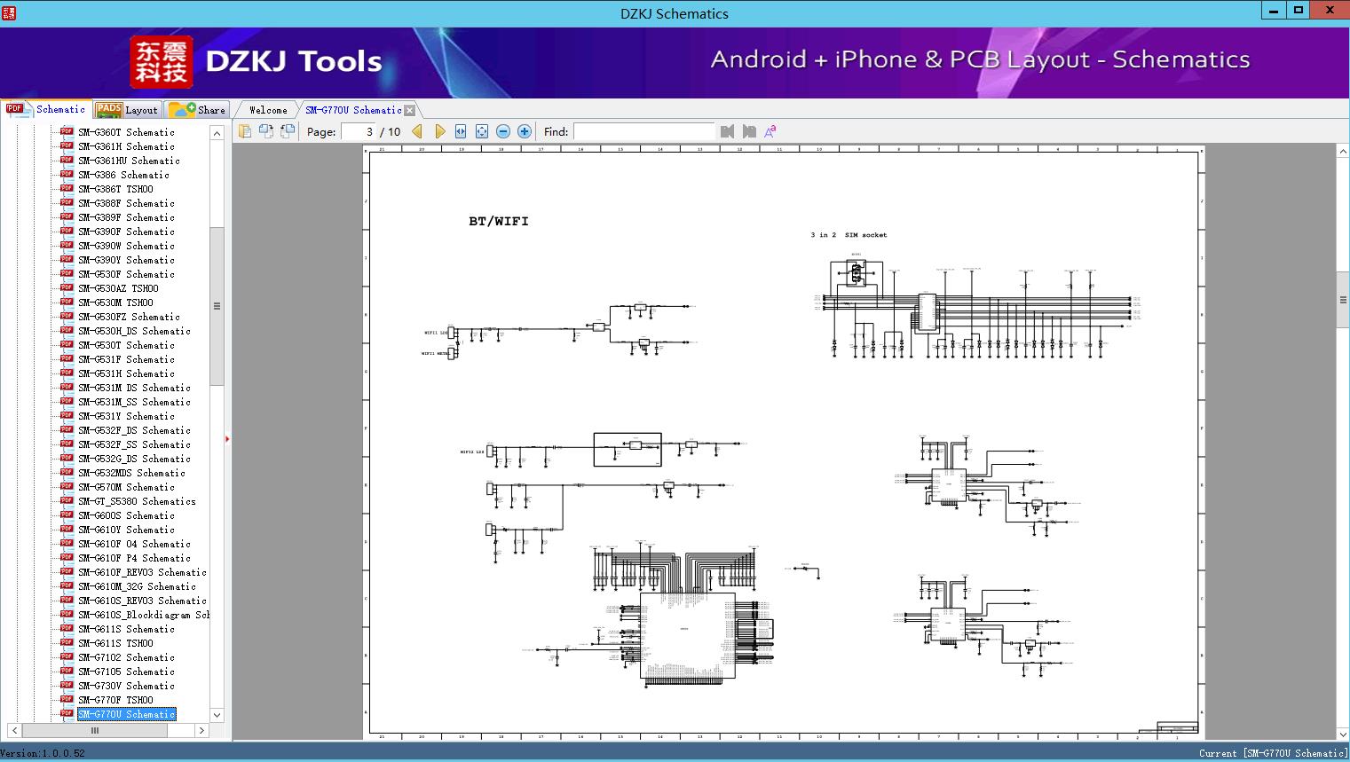Screen dimensions: 1350x762
Task: Go to the next page arrow
Action: 439,131
